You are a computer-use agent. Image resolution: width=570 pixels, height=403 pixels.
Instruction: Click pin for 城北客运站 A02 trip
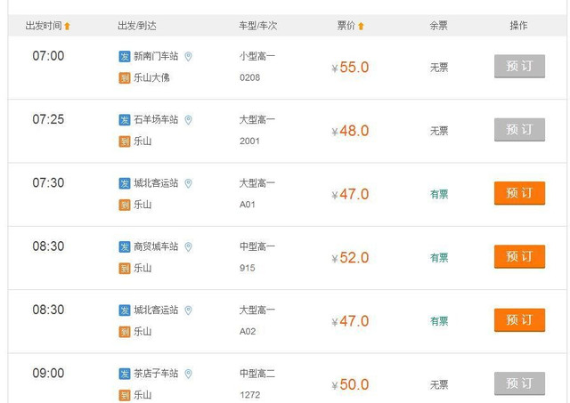[x=188, y=310]
